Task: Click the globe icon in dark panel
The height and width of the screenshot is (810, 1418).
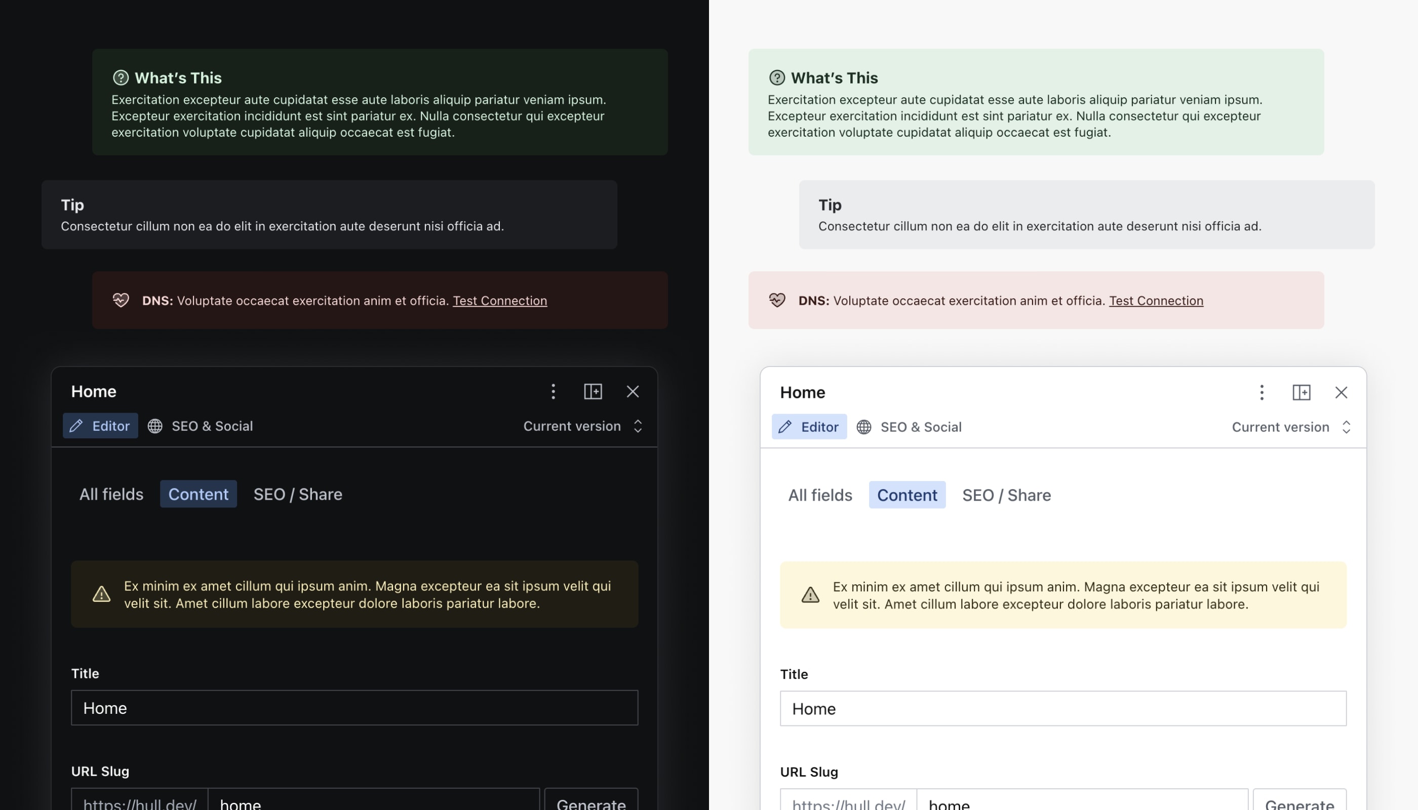Action: click(x=154, y=426)
